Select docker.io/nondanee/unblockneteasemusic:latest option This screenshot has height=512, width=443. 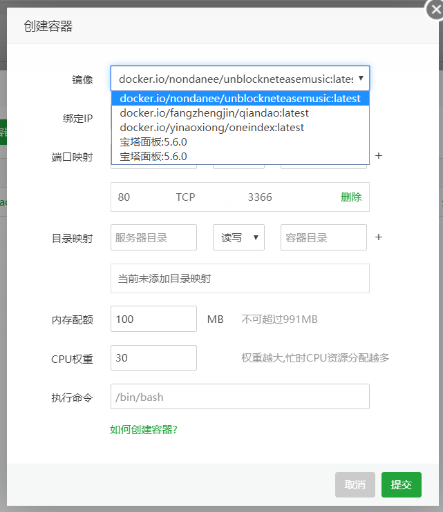tap(241, 98)
